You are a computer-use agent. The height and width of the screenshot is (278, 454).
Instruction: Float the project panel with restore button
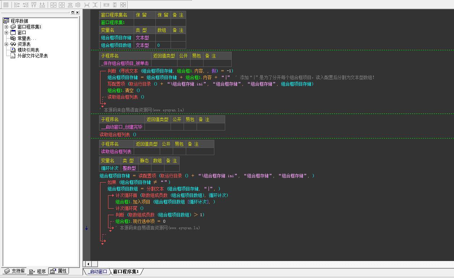(73, 12)
